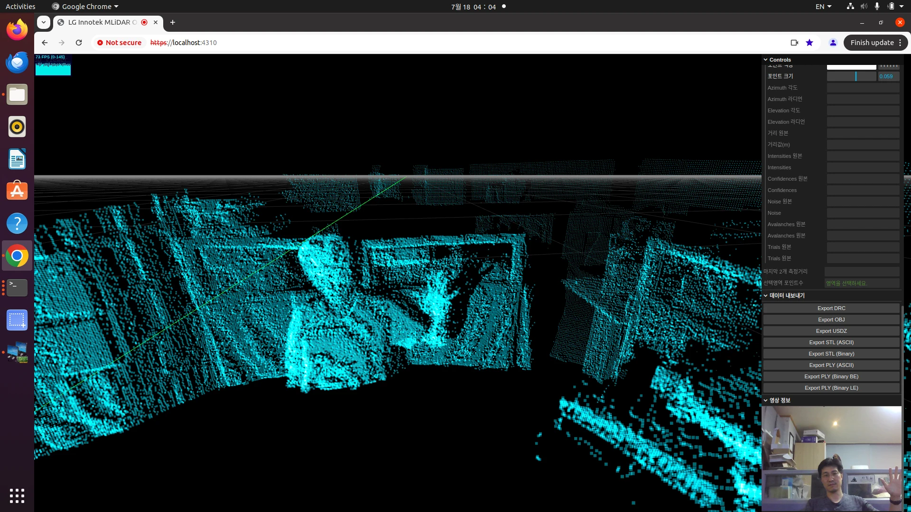Click Export PLY Binary LE
The image size is (911, 512).
831,388
